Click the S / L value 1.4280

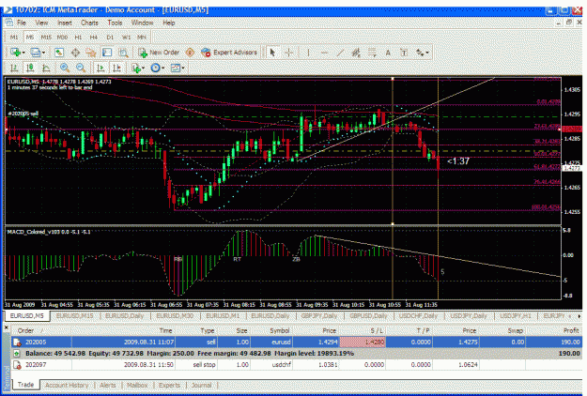point(363,343)
